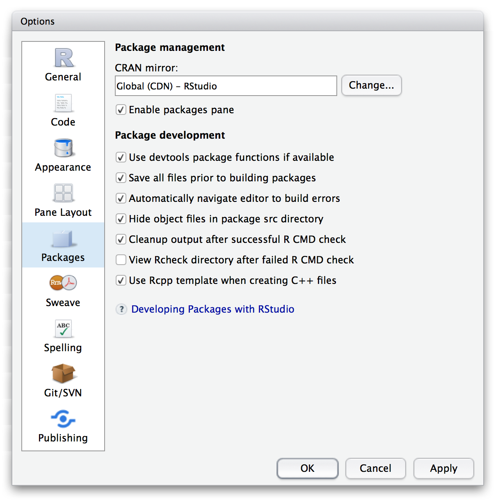
Task: Switch to the Spelling tab label
Action: pos(63,348)
